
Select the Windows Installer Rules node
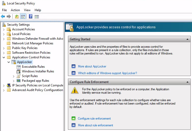[x=38, y=71]
